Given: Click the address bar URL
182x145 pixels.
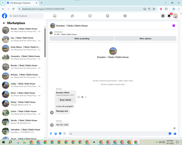Looking at the screenshot, I should click(43, 9).
